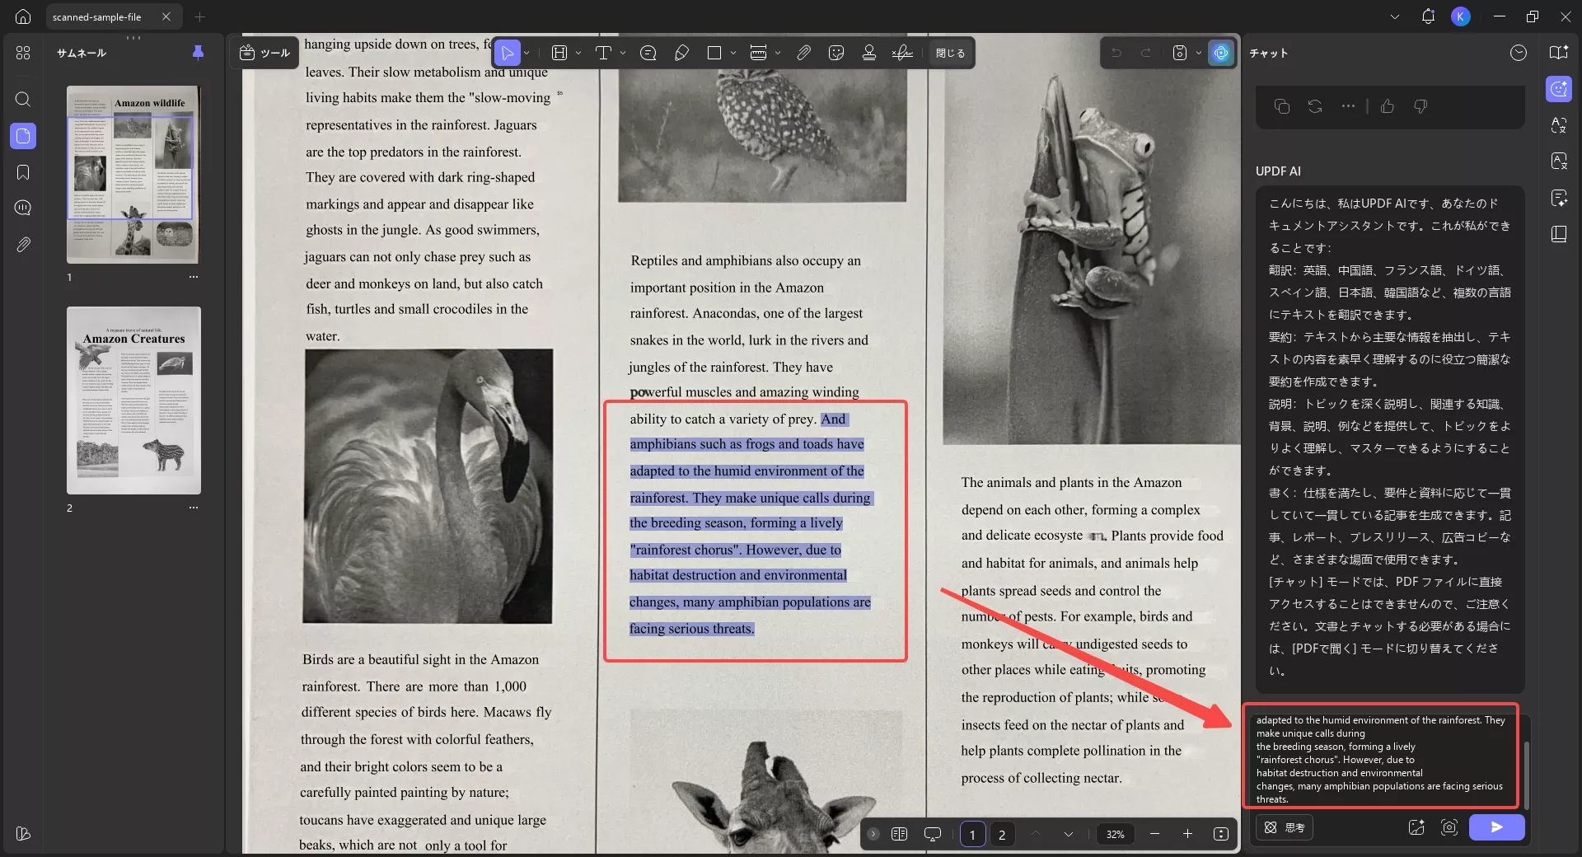This screenshot has width=1582, height=857.
Task: Close the scanned-sample-file tab
Action: 166,16
